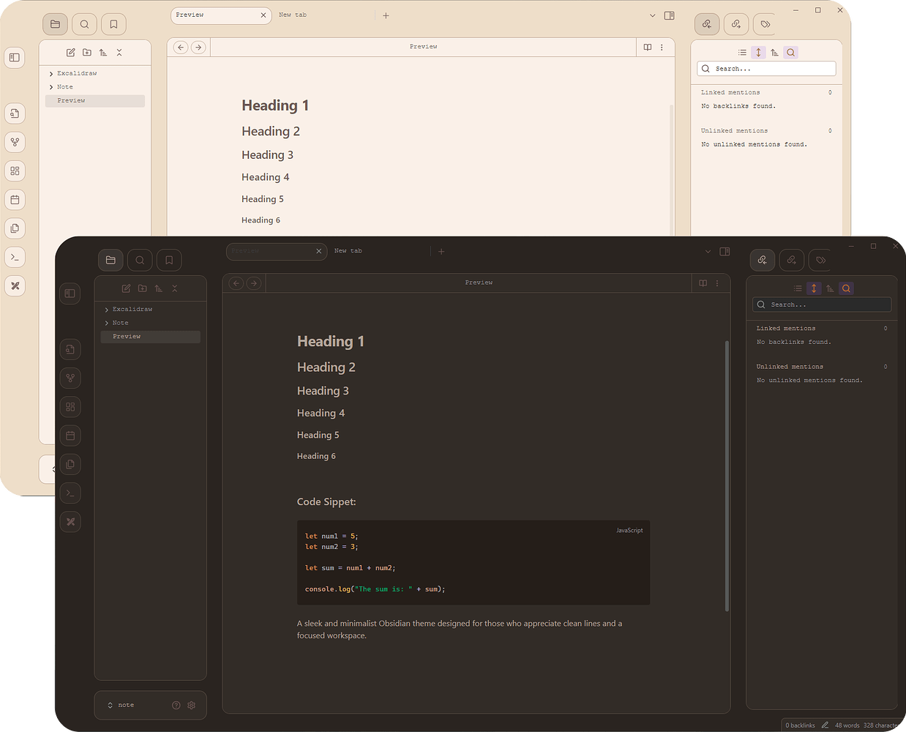Toggle reading view with the book icon
The image size is (906, 732).
703,283
